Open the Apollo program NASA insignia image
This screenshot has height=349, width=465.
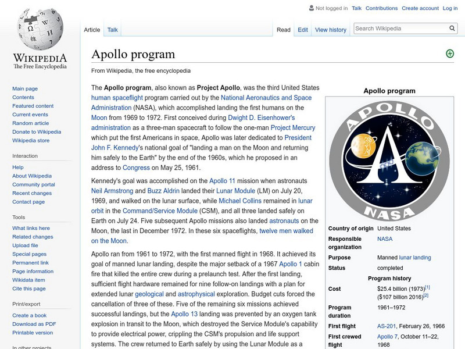[x=389, y=162]
